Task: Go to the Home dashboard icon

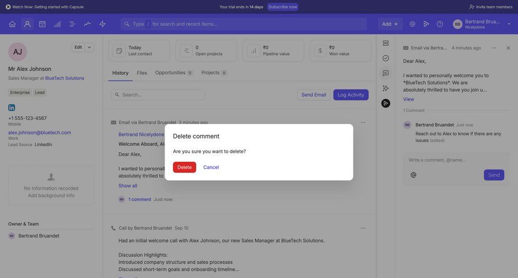Action: click(x=12, y=24)
